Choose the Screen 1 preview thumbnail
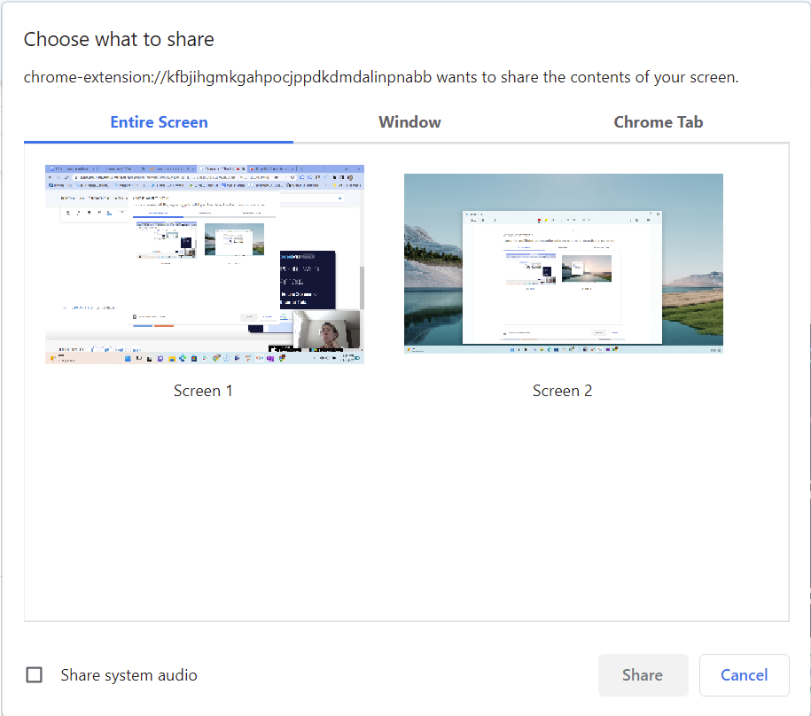 click(x=204, y=264)
